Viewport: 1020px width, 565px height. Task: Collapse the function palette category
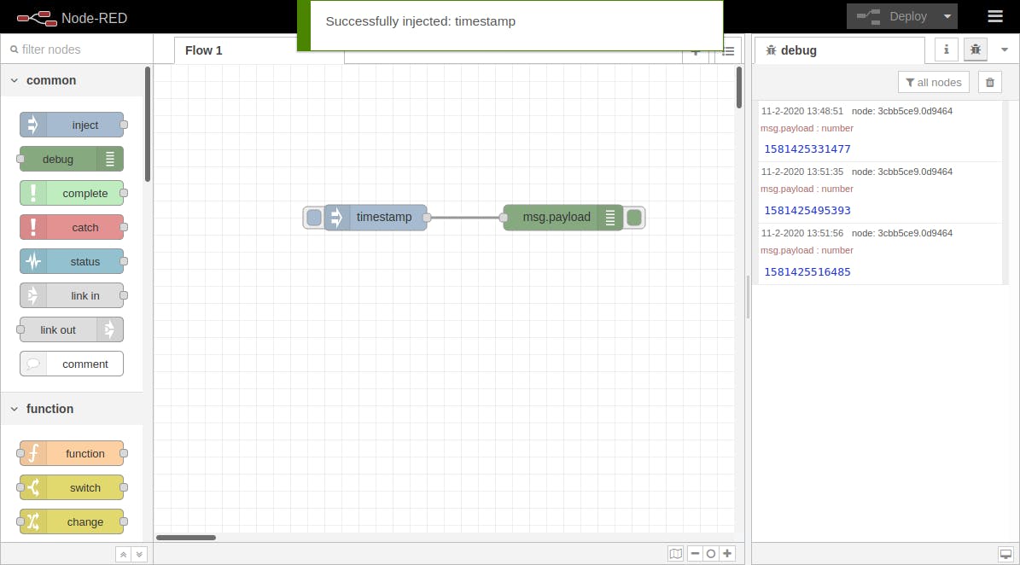click(x=72, y=409)
